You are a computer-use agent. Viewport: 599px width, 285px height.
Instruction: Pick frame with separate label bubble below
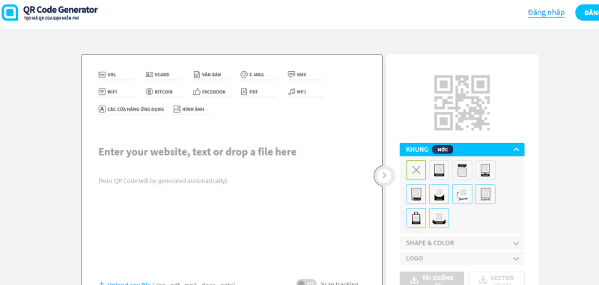pos(485,170)
